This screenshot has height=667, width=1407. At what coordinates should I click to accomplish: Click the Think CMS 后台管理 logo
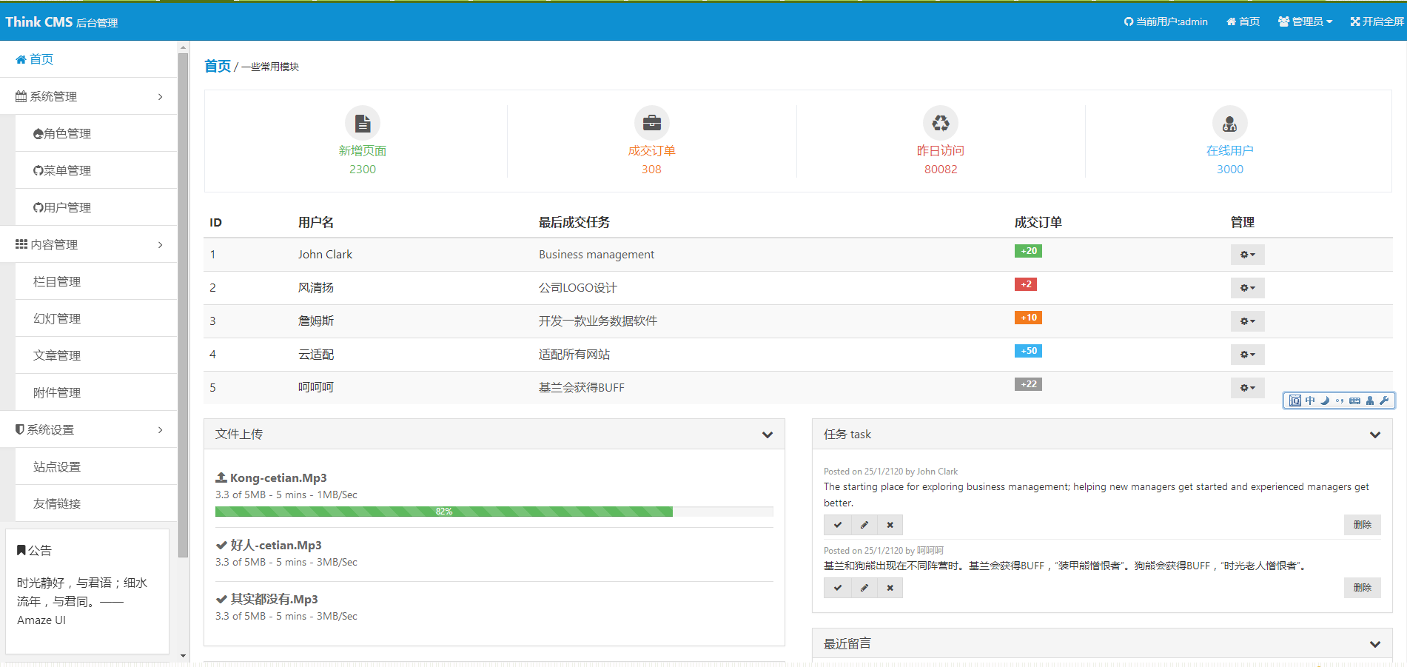(61, 22)
